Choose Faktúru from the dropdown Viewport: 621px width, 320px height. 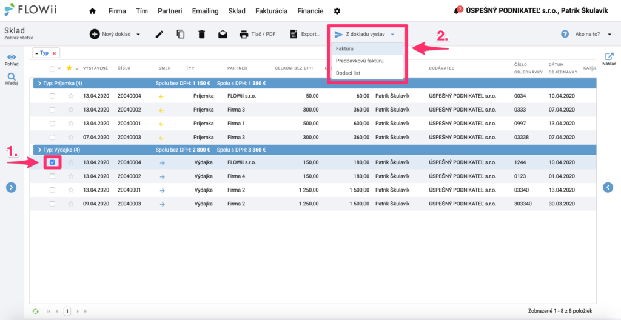coord(367,48)
